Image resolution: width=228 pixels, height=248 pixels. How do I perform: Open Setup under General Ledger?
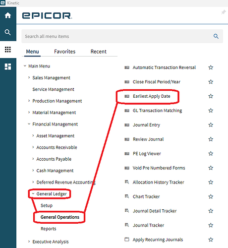[47, 205]
